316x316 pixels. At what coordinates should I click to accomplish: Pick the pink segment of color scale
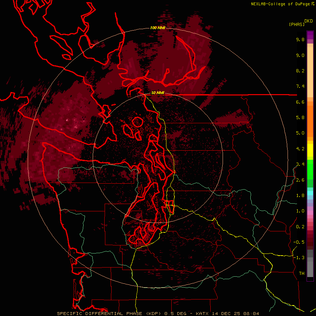[x=310, y=213]
